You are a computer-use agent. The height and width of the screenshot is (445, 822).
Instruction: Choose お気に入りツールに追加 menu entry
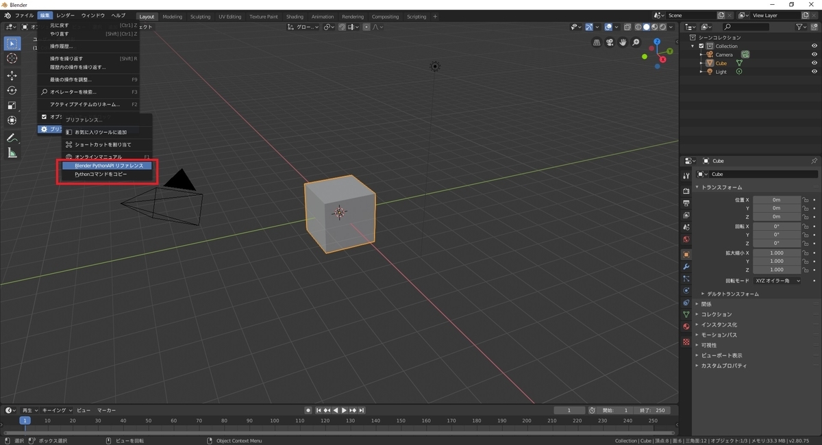click(x=107, y=132)
